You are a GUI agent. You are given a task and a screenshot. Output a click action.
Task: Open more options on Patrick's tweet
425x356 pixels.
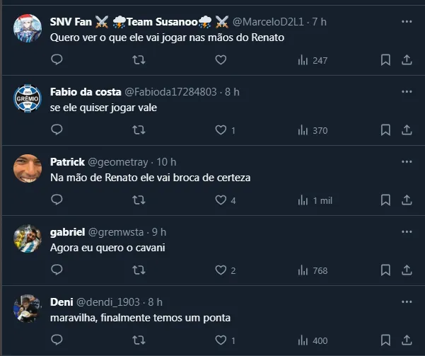pos(407,161)
